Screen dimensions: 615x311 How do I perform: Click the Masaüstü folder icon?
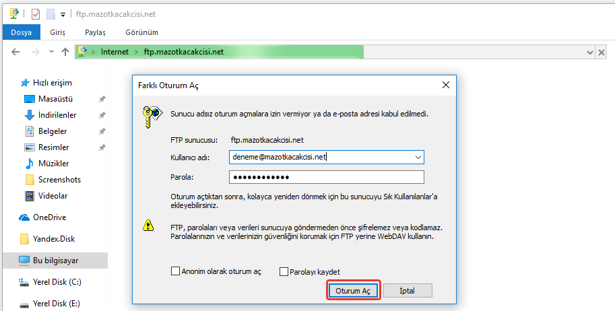30,99
